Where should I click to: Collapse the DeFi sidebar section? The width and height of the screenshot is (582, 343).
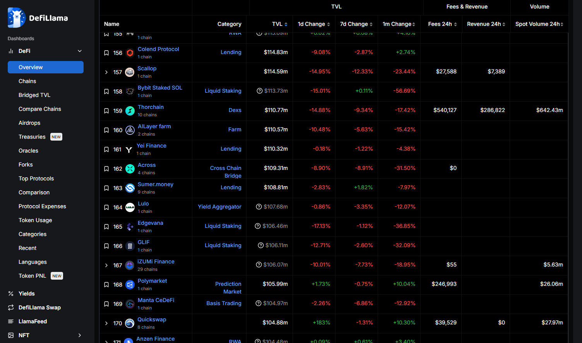pos(80,51)
